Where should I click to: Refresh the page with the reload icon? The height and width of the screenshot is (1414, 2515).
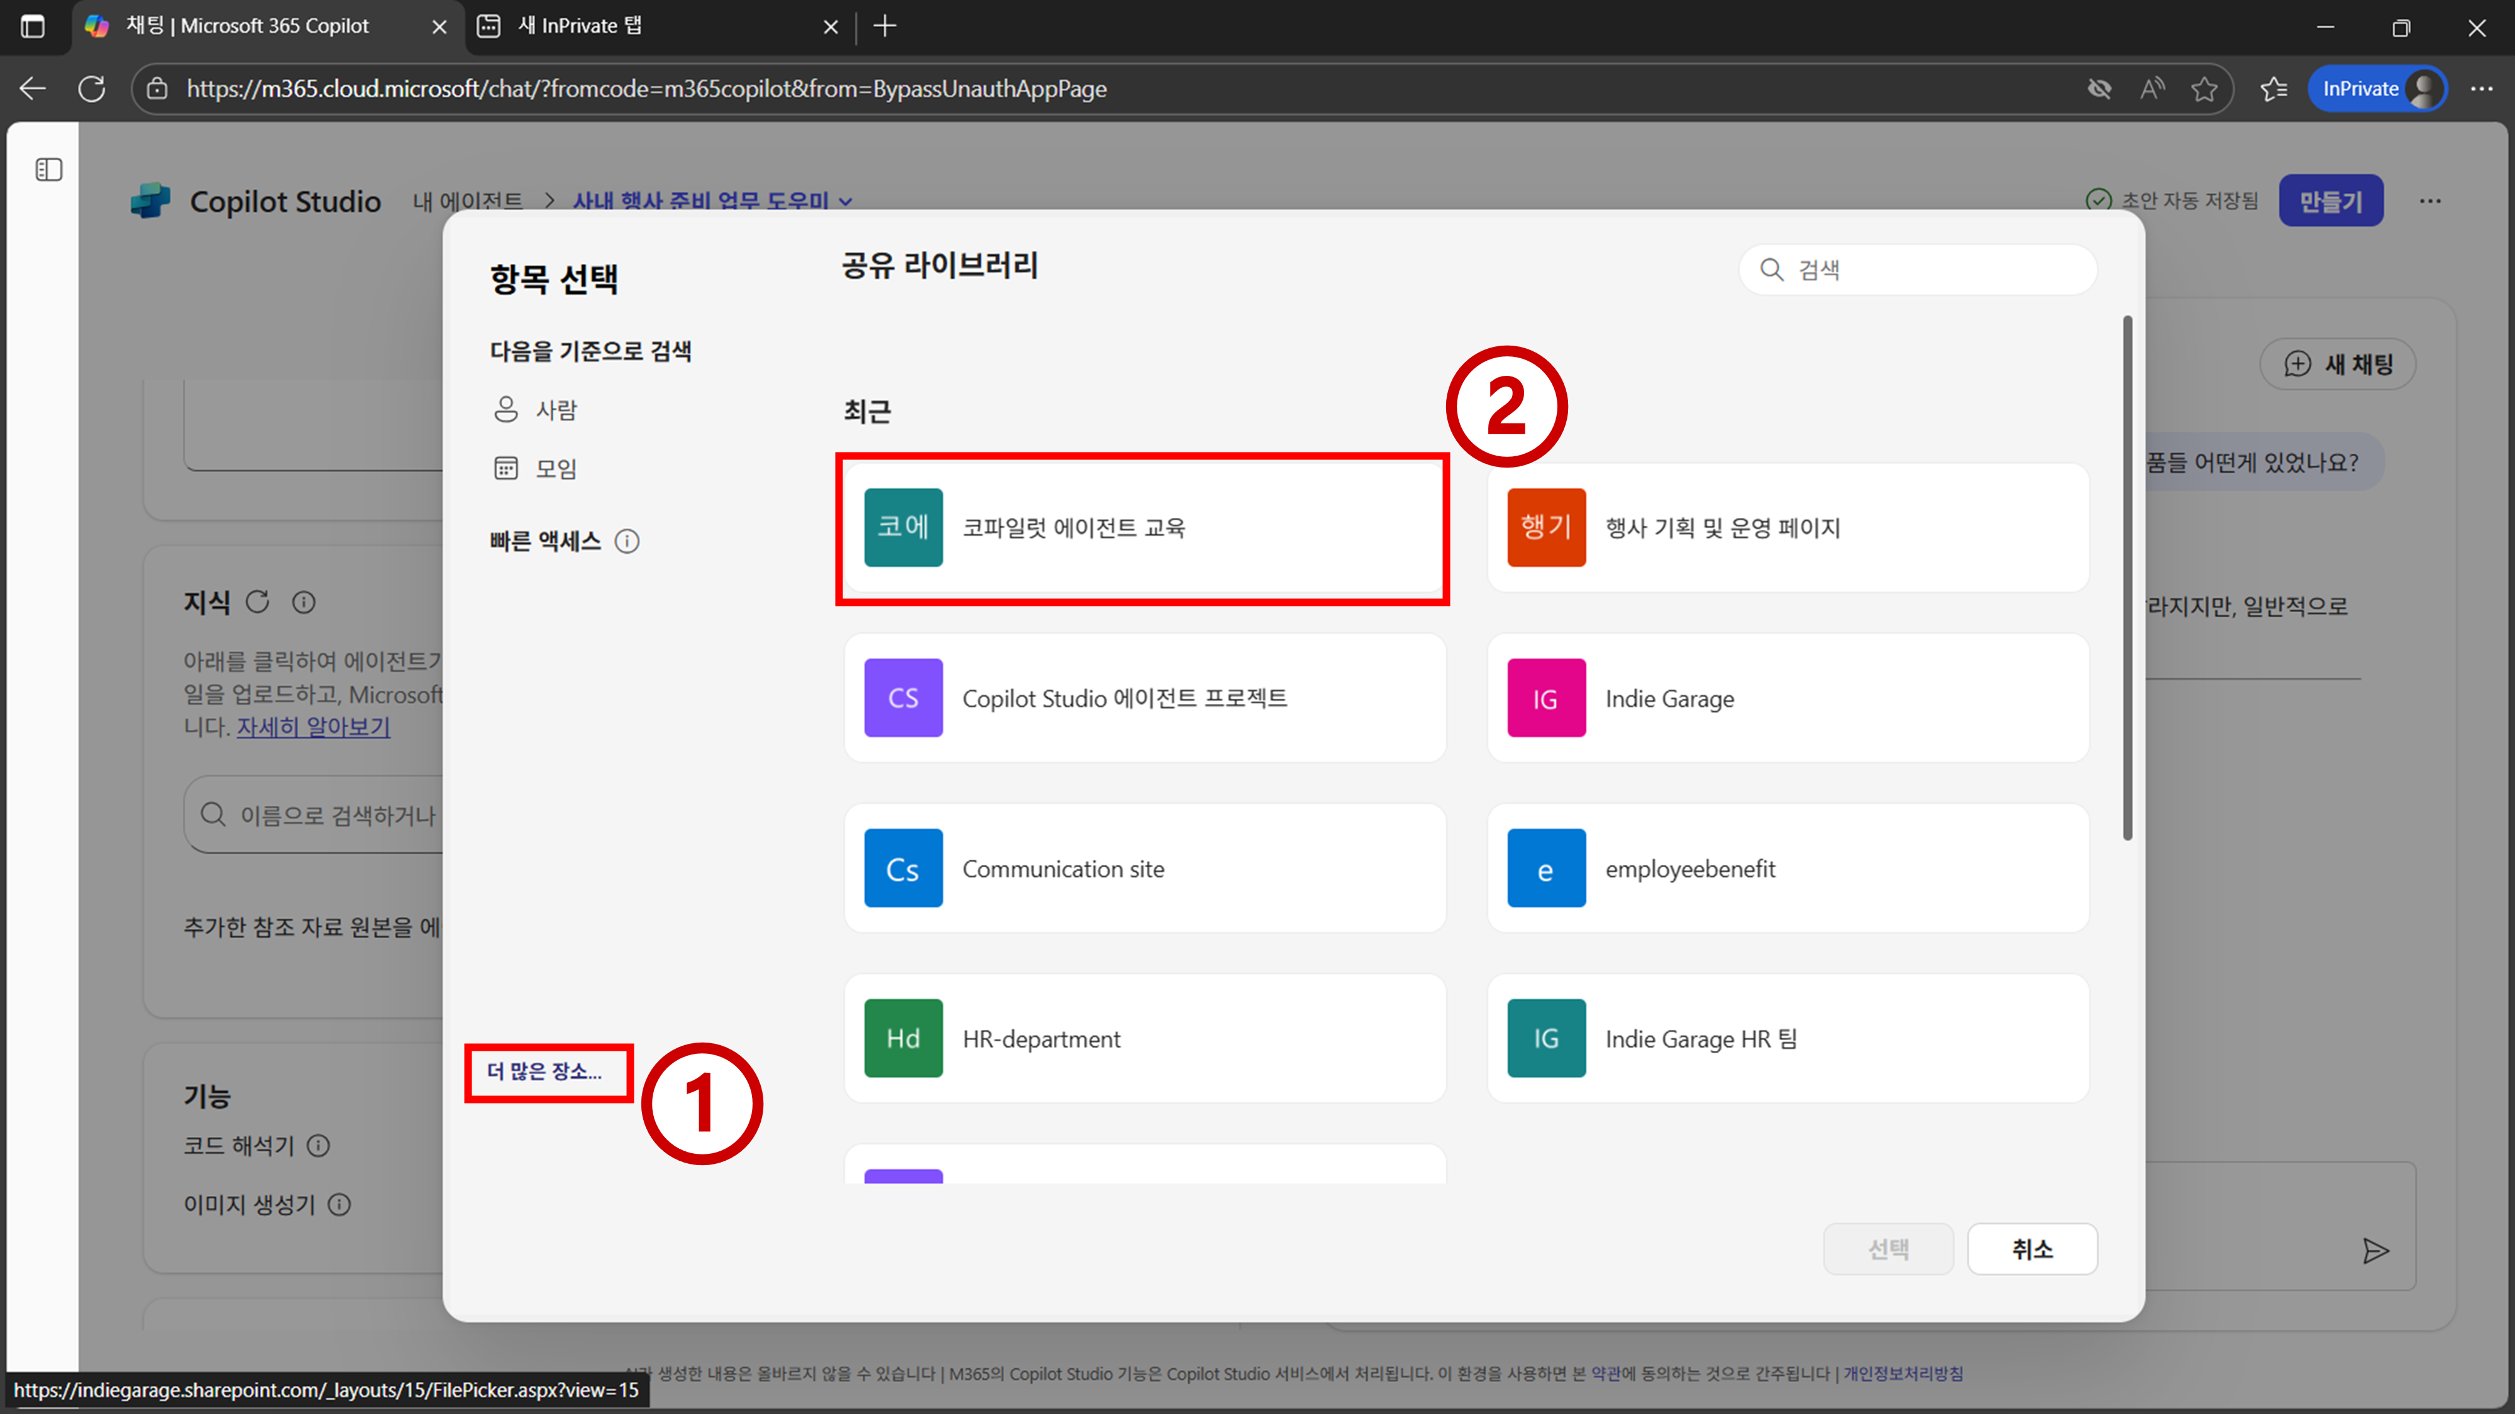point(92,89)
